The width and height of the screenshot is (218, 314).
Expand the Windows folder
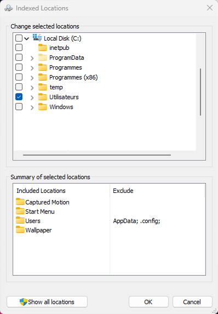tap(32, 107)
